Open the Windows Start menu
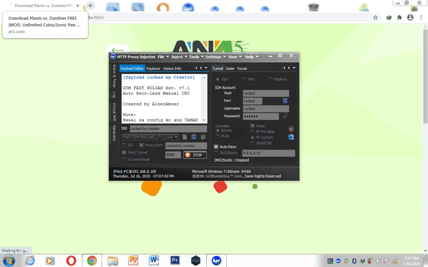The height and width of the screenshot is (267, 428). pyautogui.click(x=8, y=261)
